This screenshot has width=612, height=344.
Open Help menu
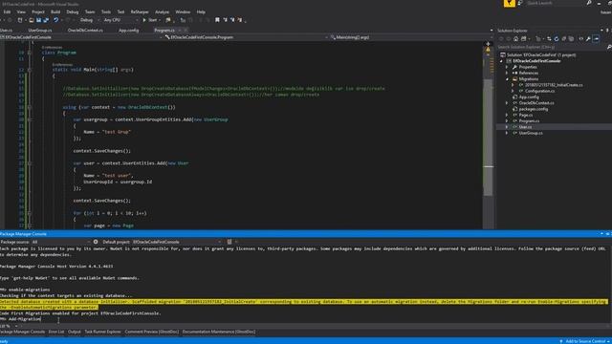(x=201, y=12)
